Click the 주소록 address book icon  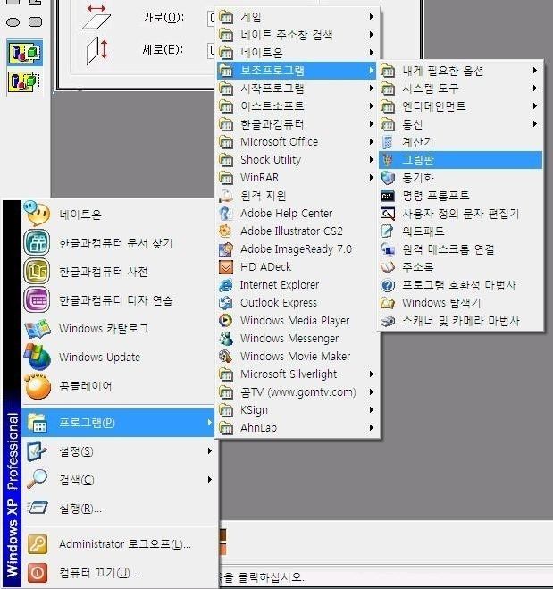(x=388, y=267)
